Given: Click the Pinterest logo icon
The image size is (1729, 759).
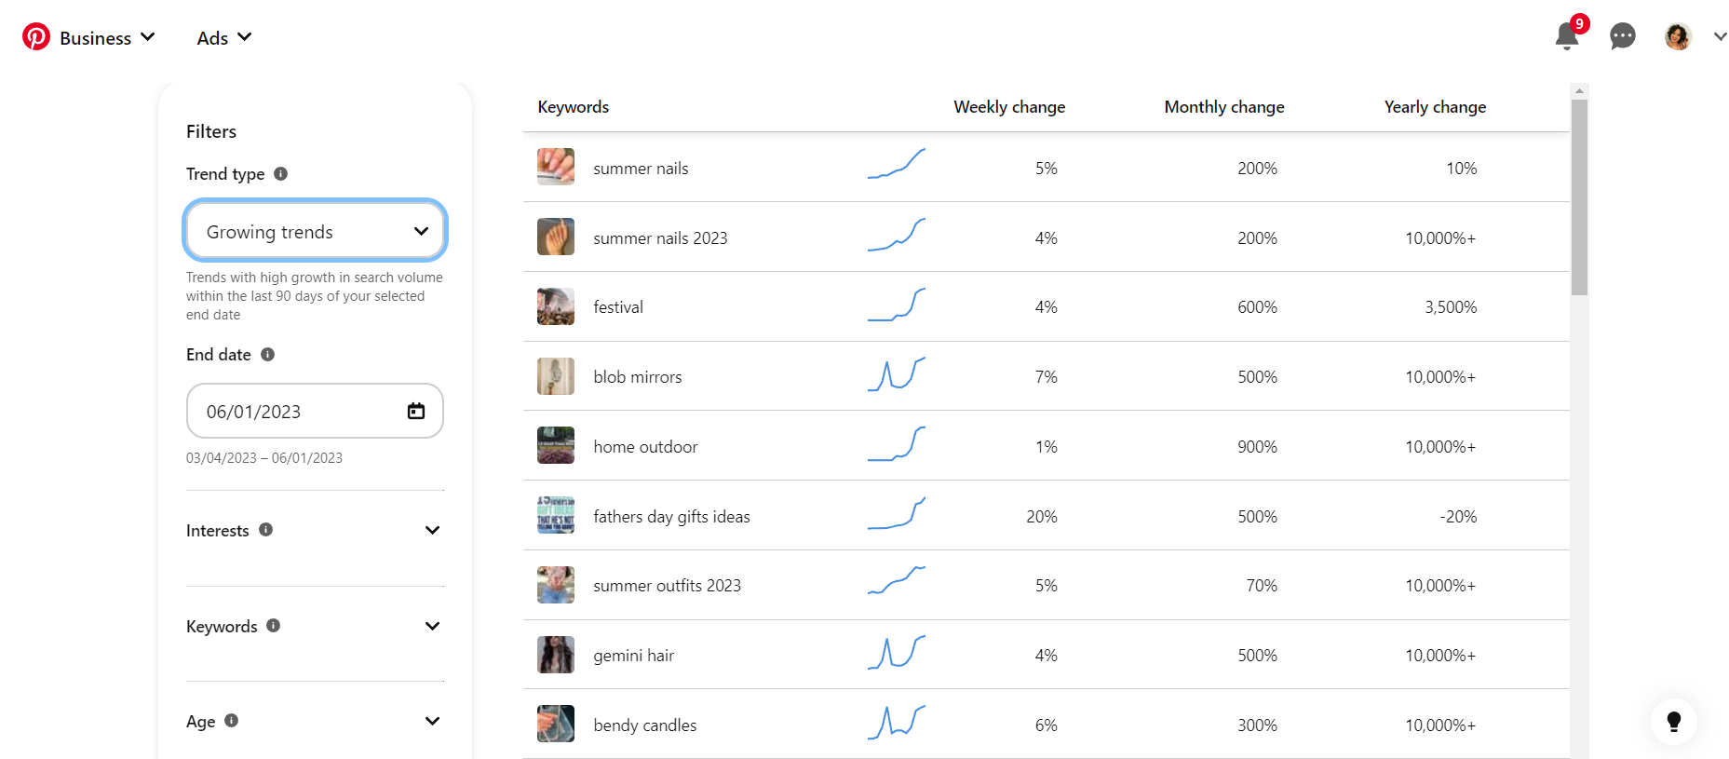Looking at the screenshot, I should pyautogui.click(x=36, y=37).
